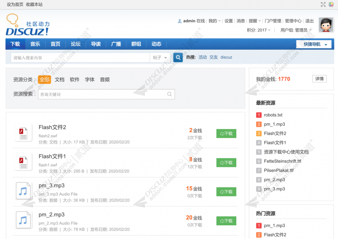
Task: Switch to the 导读 nav tab
Action: 96,44
